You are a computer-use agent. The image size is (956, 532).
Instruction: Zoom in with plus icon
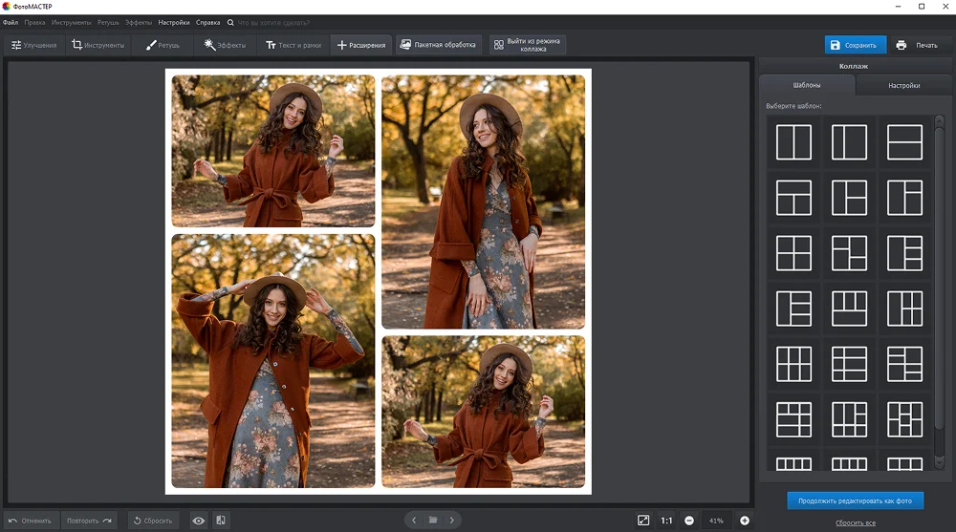point(745,521)
